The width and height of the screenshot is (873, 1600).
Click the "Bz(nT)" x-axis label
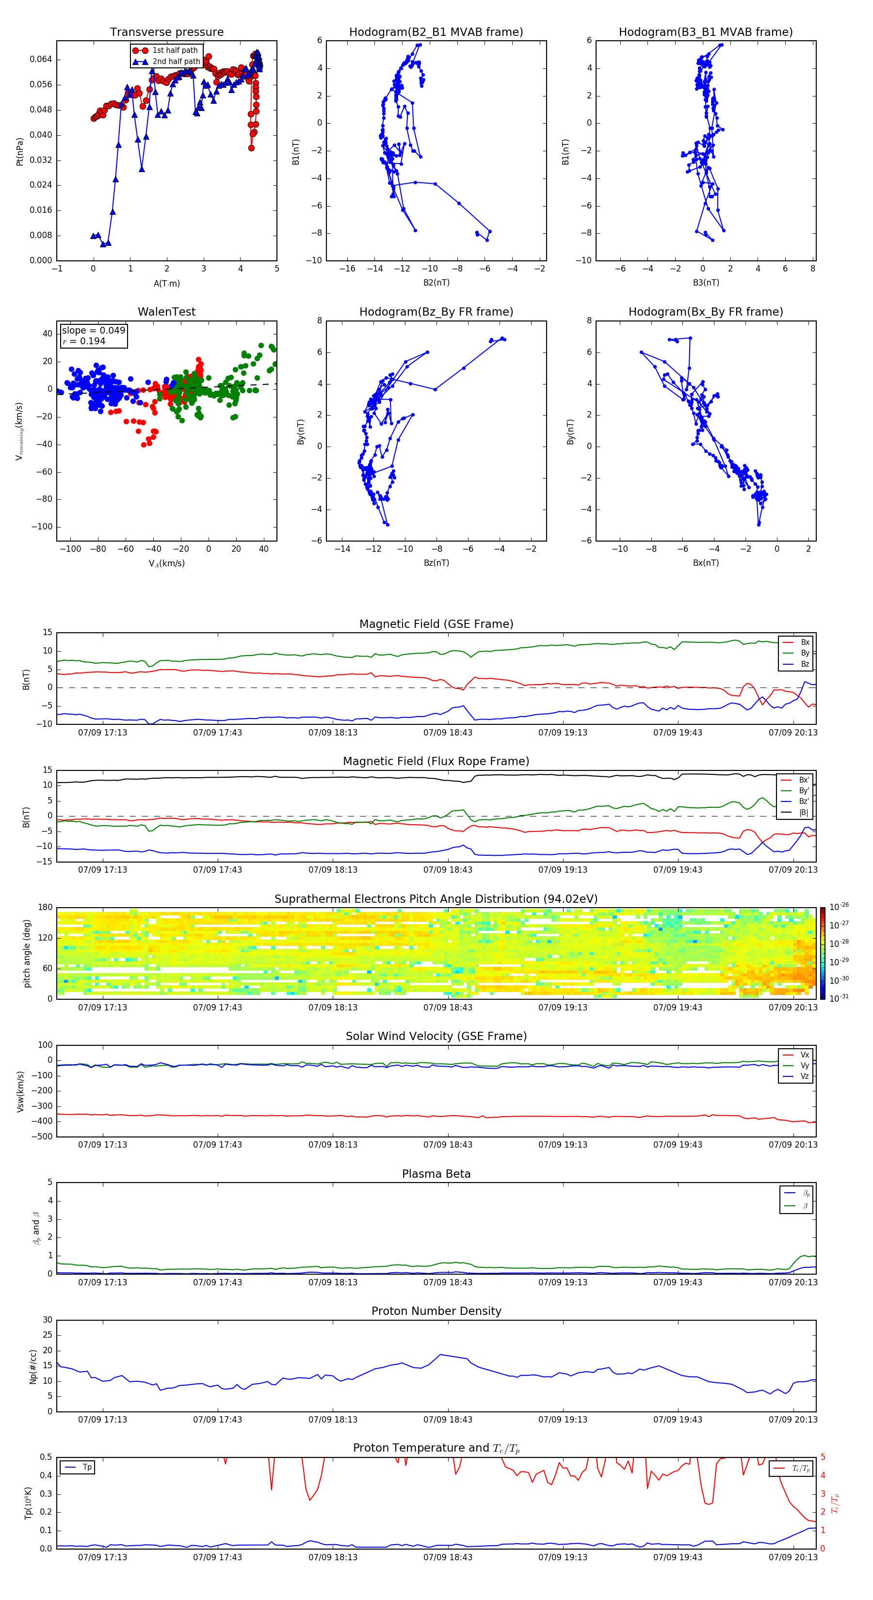click(x=436, y=563)
